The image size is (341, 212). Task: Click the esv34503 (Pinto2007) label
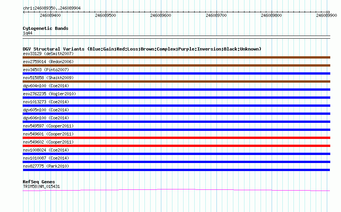point(46,70)
